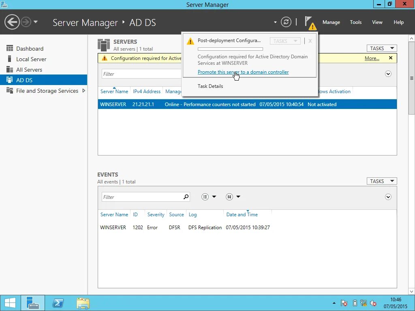Select AD DS in the sidebar
The image size is (415, 311).
coord(44,80)
